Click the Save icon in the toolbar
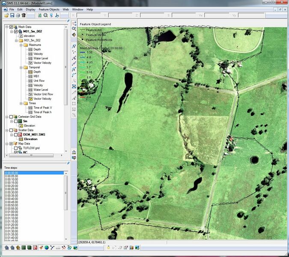Viewport: 289px width, 257px height. tap(12, 15)
